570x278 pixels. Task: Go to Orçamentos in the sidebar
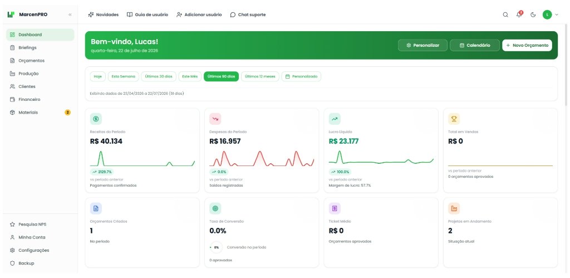click(x=40, y=60)
